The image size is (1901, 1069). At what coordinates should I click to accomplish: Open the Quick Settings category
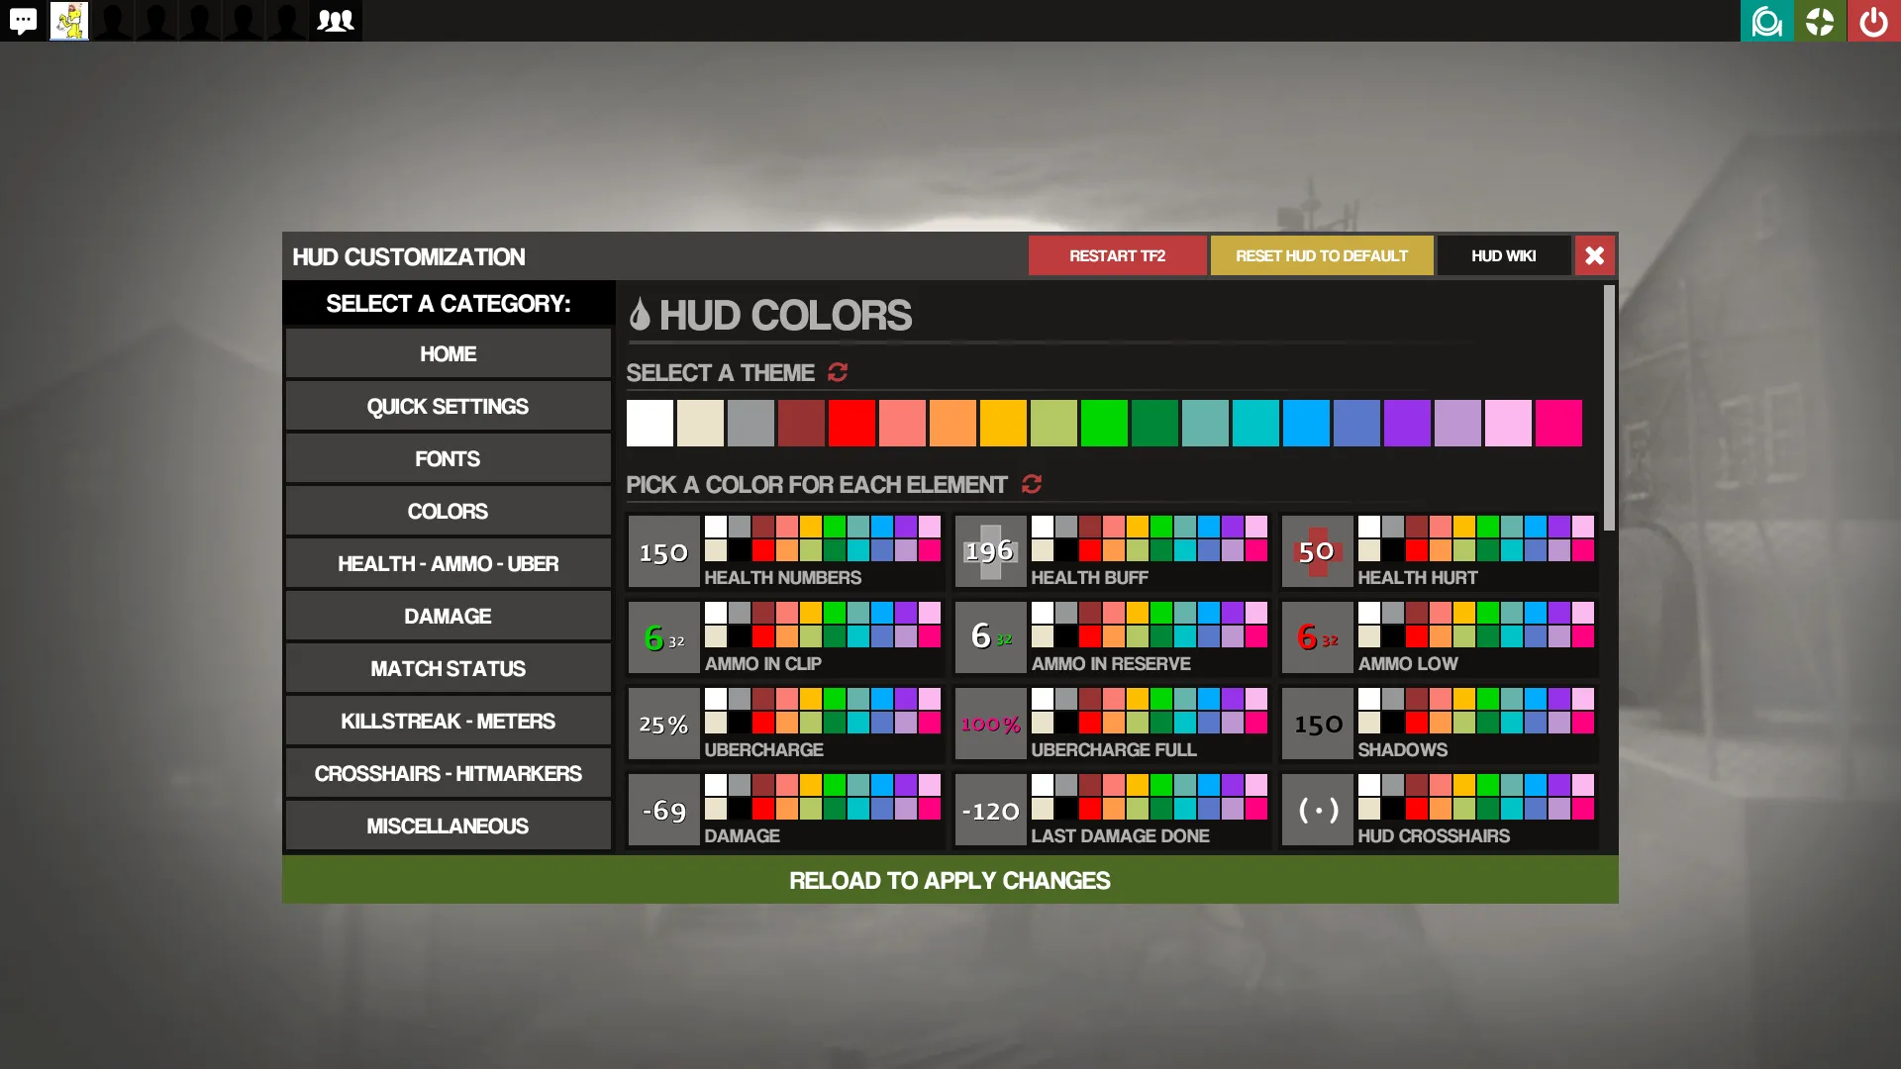448,406
